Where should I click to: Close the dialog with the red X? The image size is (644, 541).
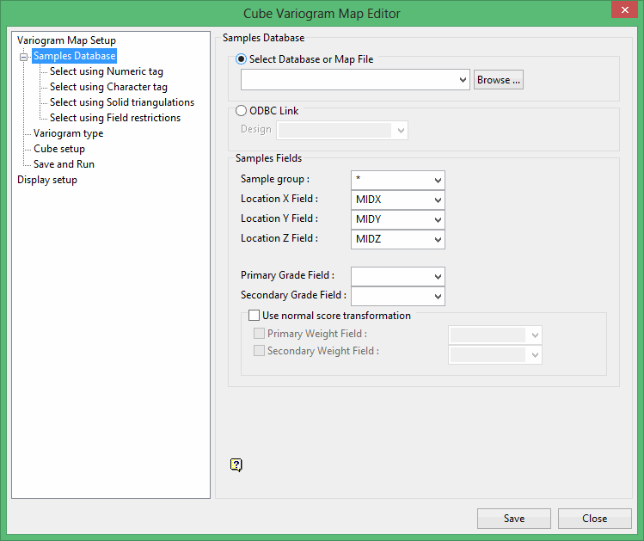pos(622,11)
